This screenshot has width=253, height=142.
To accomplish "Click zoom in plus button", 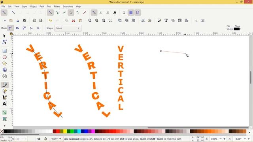I will pos(224,139).
